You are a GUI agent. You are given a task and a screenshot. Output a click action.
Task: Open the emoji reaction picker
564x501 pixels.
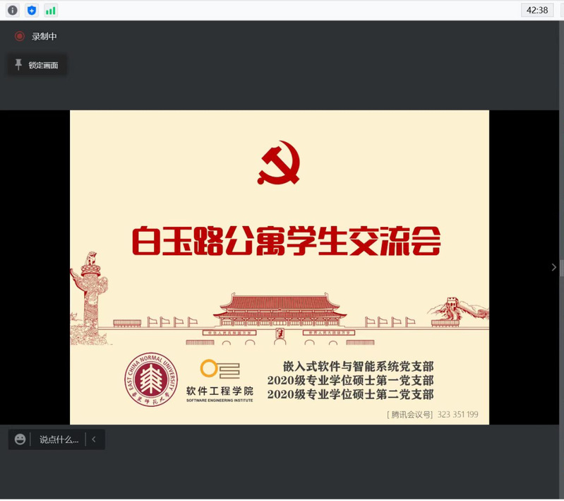point(20,440)
